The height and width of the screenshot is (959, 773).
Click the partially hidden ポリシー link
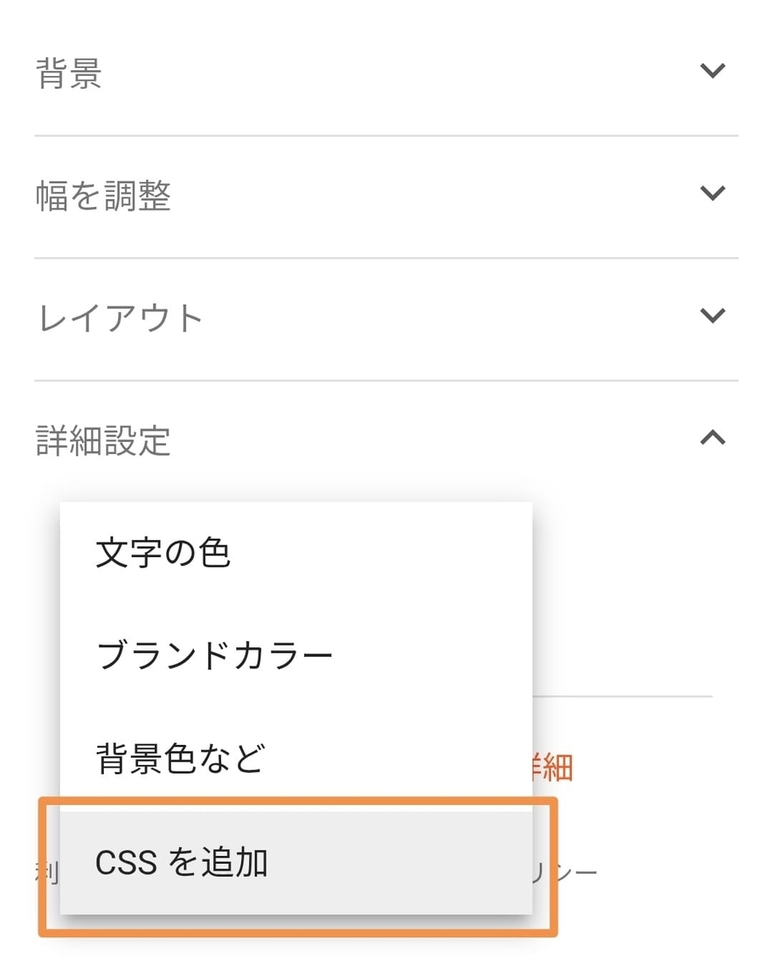point(565,871)
